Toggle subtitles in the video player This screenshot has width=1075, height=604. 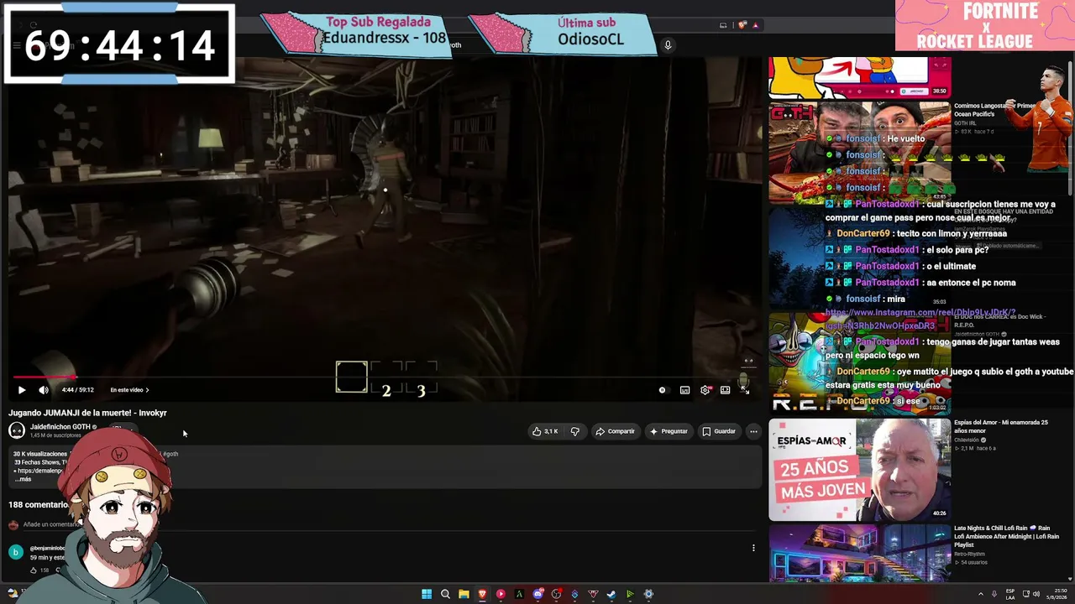pyautogui.click(x=684, y=390)
